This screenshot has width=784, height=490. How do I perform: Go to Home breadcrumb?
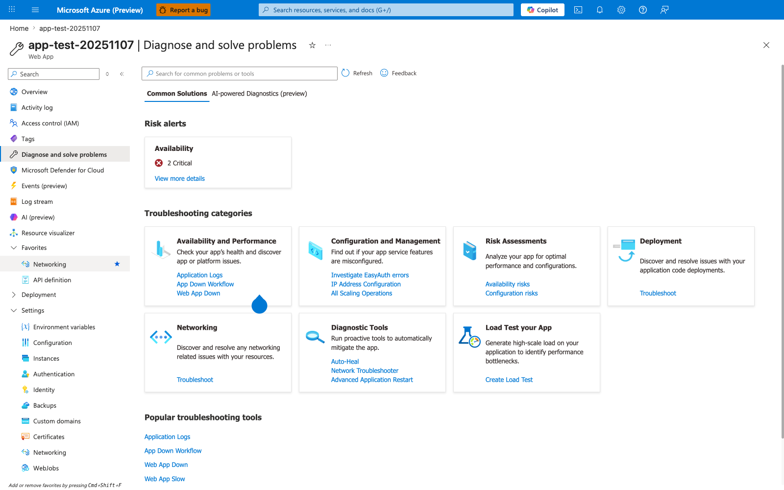[x=19, y=28]
